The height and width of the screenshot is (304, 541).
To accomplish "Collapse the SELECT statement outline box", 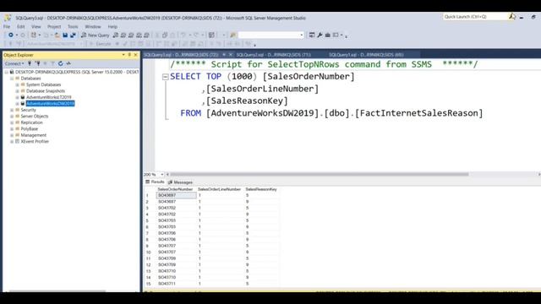I will pyautogui.click(x=166, y=77).
